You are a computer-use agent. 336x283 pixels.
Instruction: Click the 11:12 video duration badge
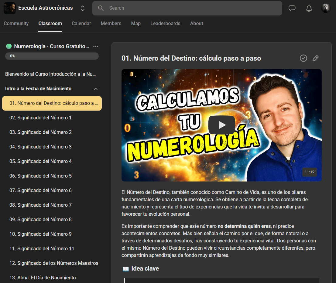click(x=310, y=172)
